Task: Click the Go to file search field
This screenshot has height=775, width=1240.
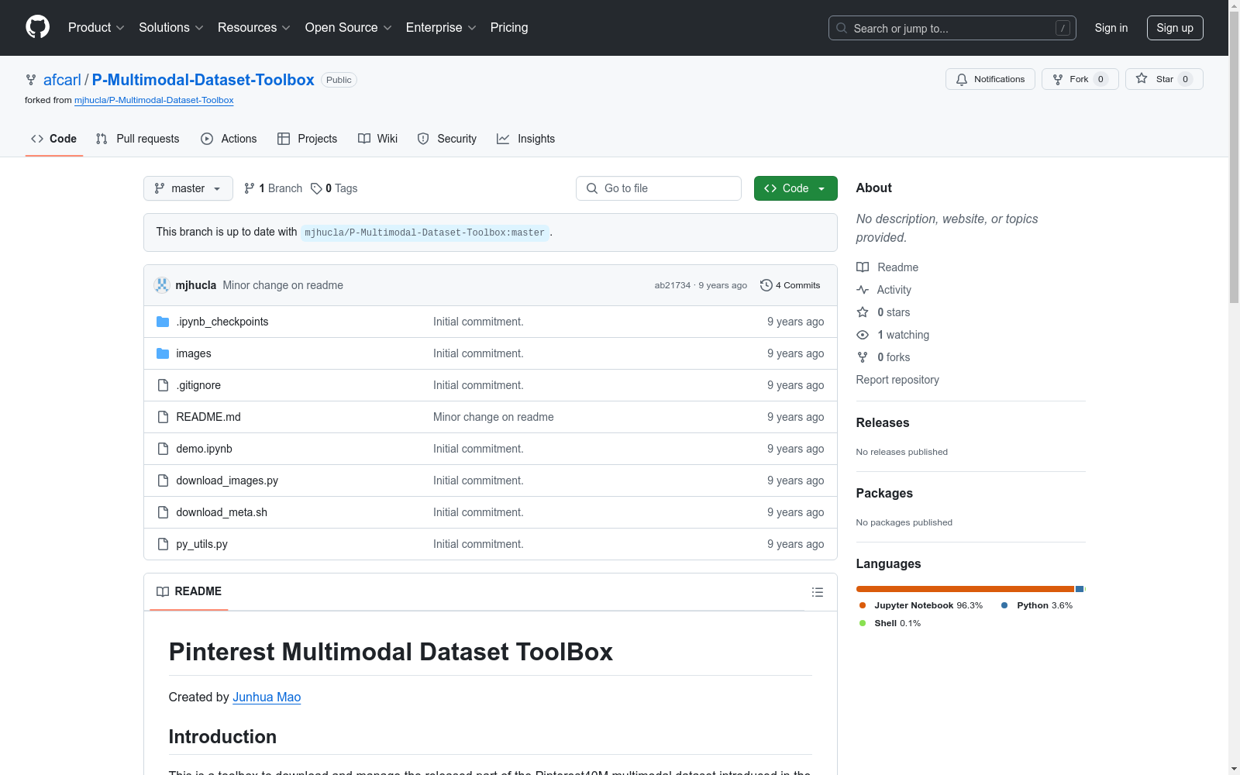Action: (659, 188)
